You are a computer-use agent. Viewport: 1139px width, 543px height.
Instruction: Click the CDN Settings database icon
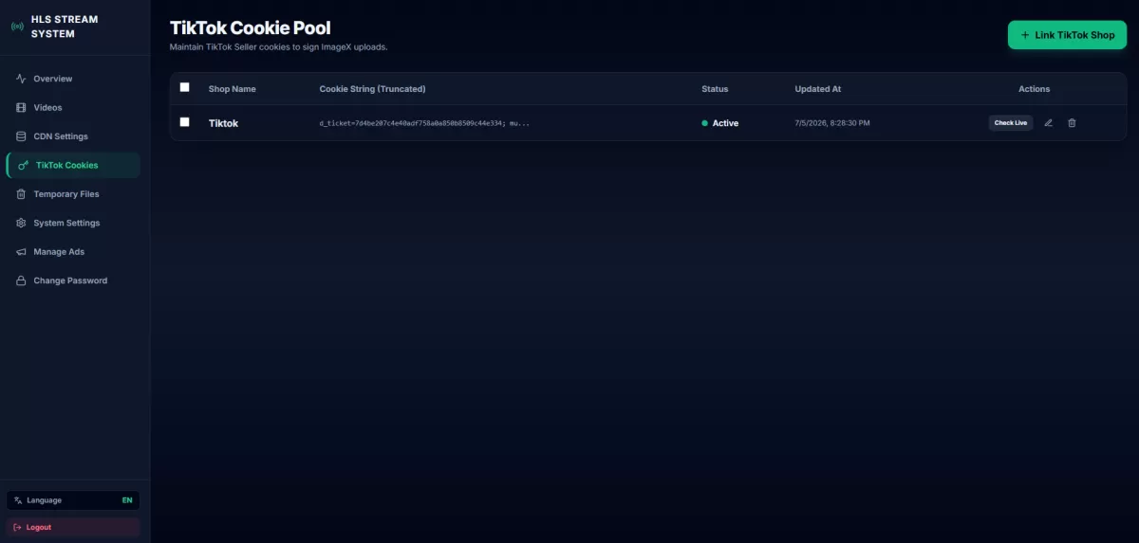21,136
